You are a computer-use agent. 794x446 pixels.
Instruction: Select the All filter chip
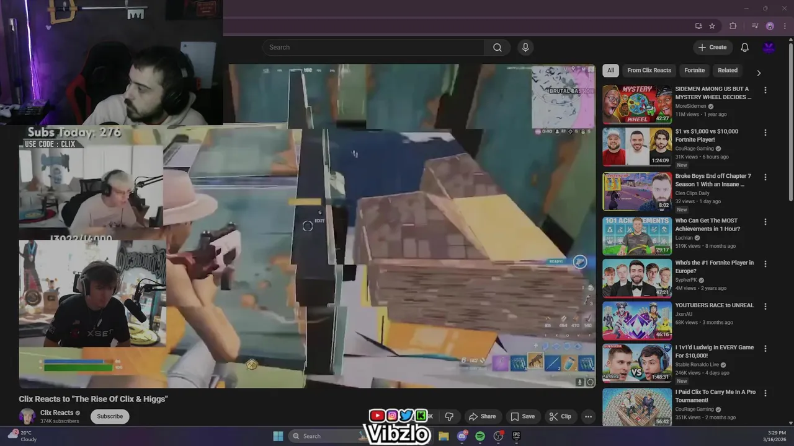click(x=610, y=70)
